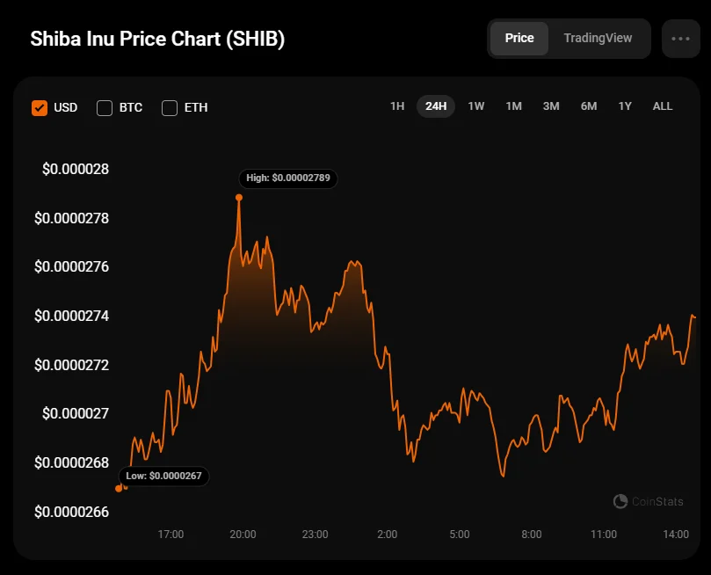Switch chart to 3M range
Screen dimensions: 711x575
click(x=551, y=106)
